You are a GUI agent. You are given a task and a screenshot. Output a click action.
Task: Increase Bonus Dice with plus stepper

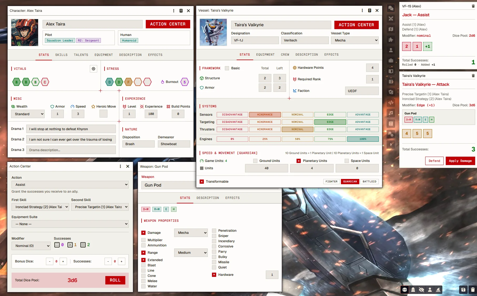click(63, 261)
